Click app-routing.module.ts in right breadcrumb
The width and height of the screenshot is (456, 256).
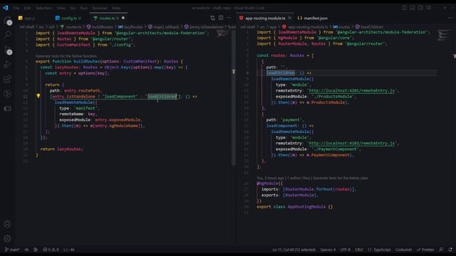[308, 27]
